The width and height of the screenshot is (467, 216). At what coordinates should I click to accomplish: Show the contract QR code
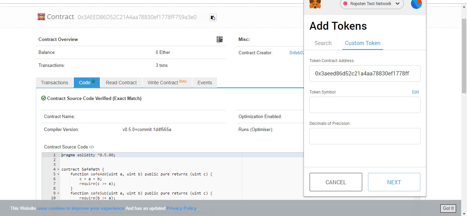point(219,40)
